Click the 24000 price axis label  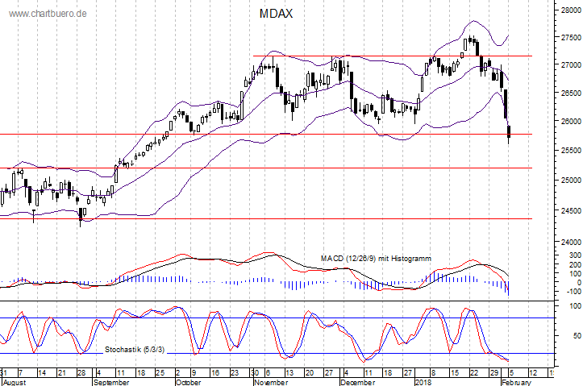coord(568,242)
